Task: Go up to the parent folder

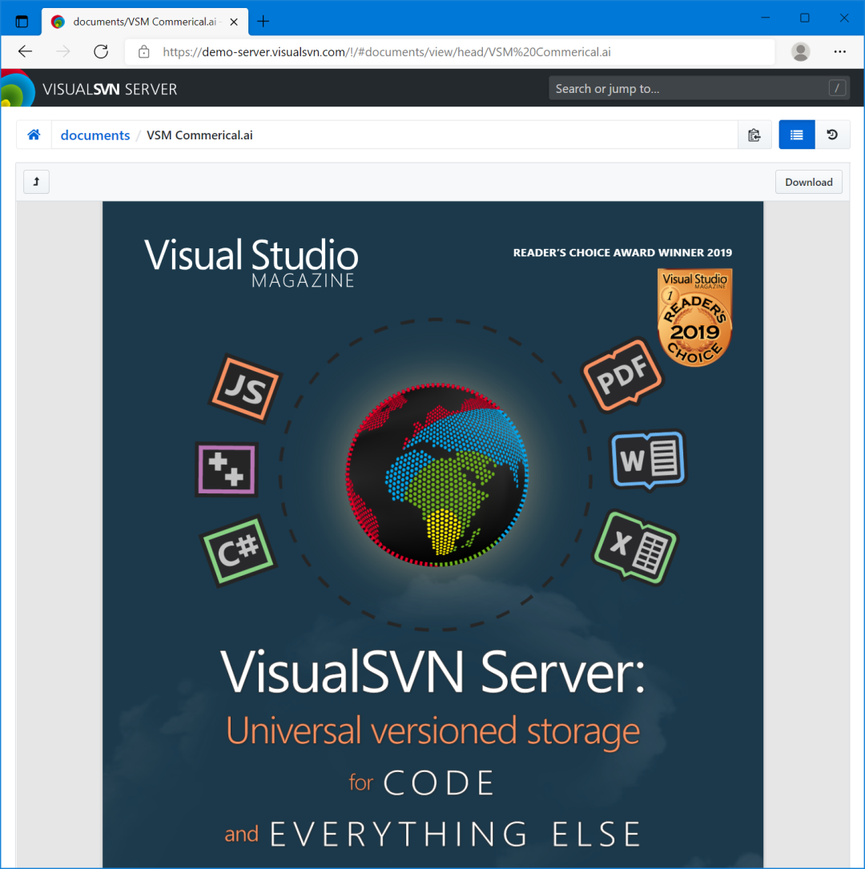Action: tap(37, 182)
